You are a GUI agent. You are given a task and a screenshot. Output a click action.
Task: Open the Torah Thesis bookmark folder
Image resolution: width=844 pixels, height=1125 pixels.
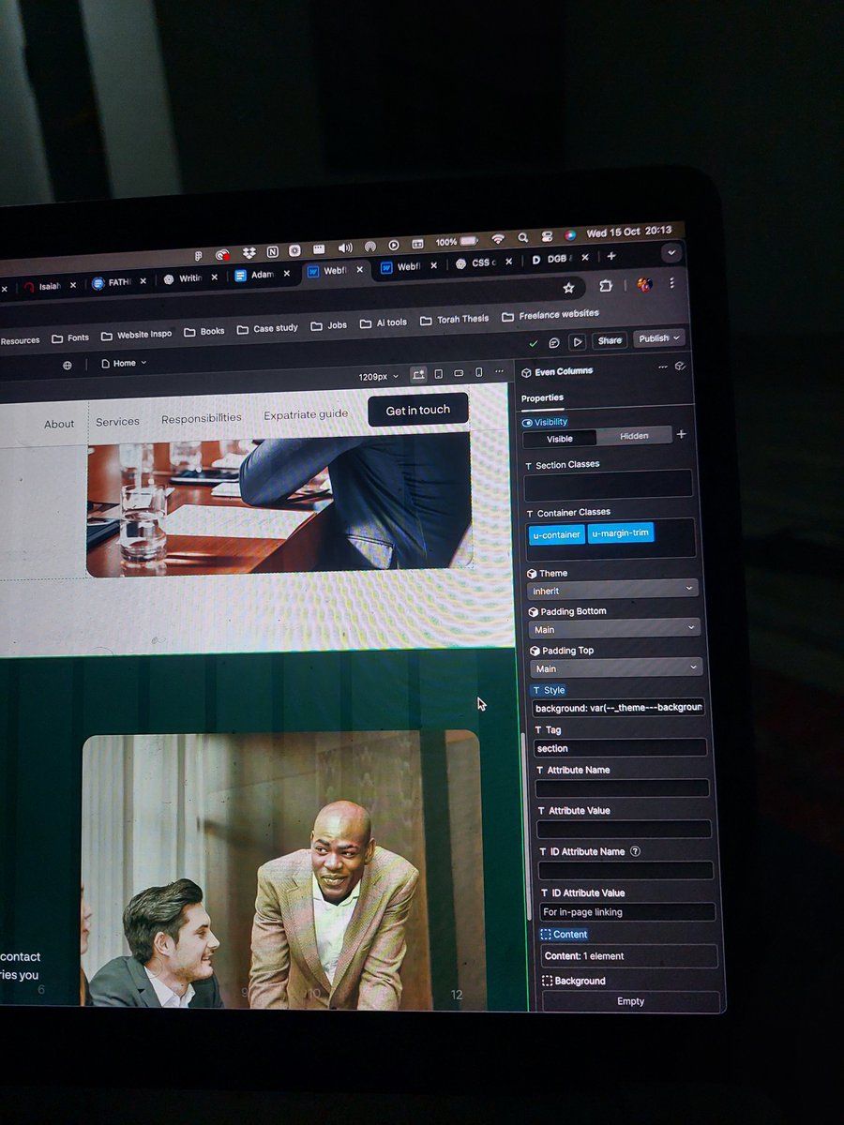tap(455, 320)
